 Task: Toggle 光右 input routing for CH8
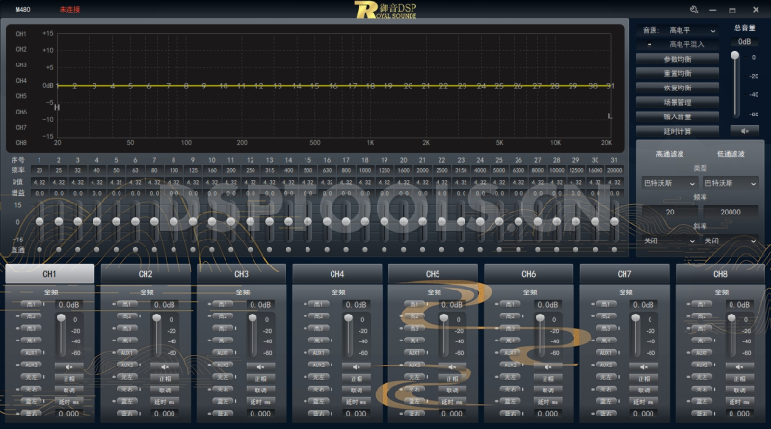[x=703, y=390]
